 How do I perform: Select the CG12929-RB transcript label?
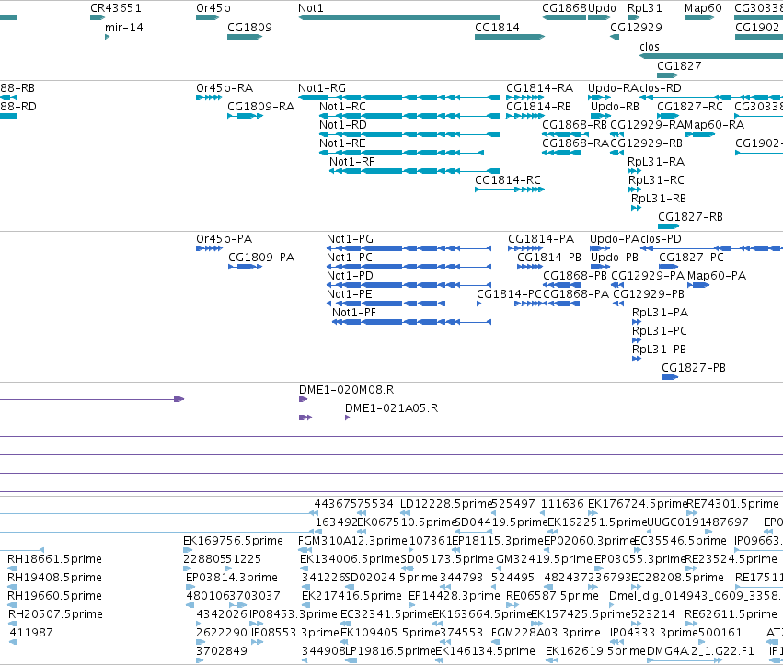(646, 143)
